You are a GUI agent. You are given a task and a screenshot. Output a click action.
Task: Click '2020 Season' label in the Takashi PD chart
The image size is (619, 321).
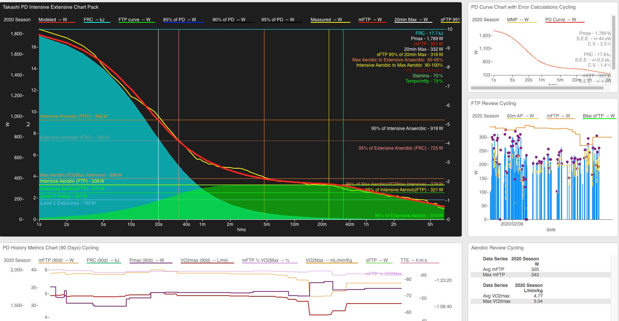(x=17, y=20)
